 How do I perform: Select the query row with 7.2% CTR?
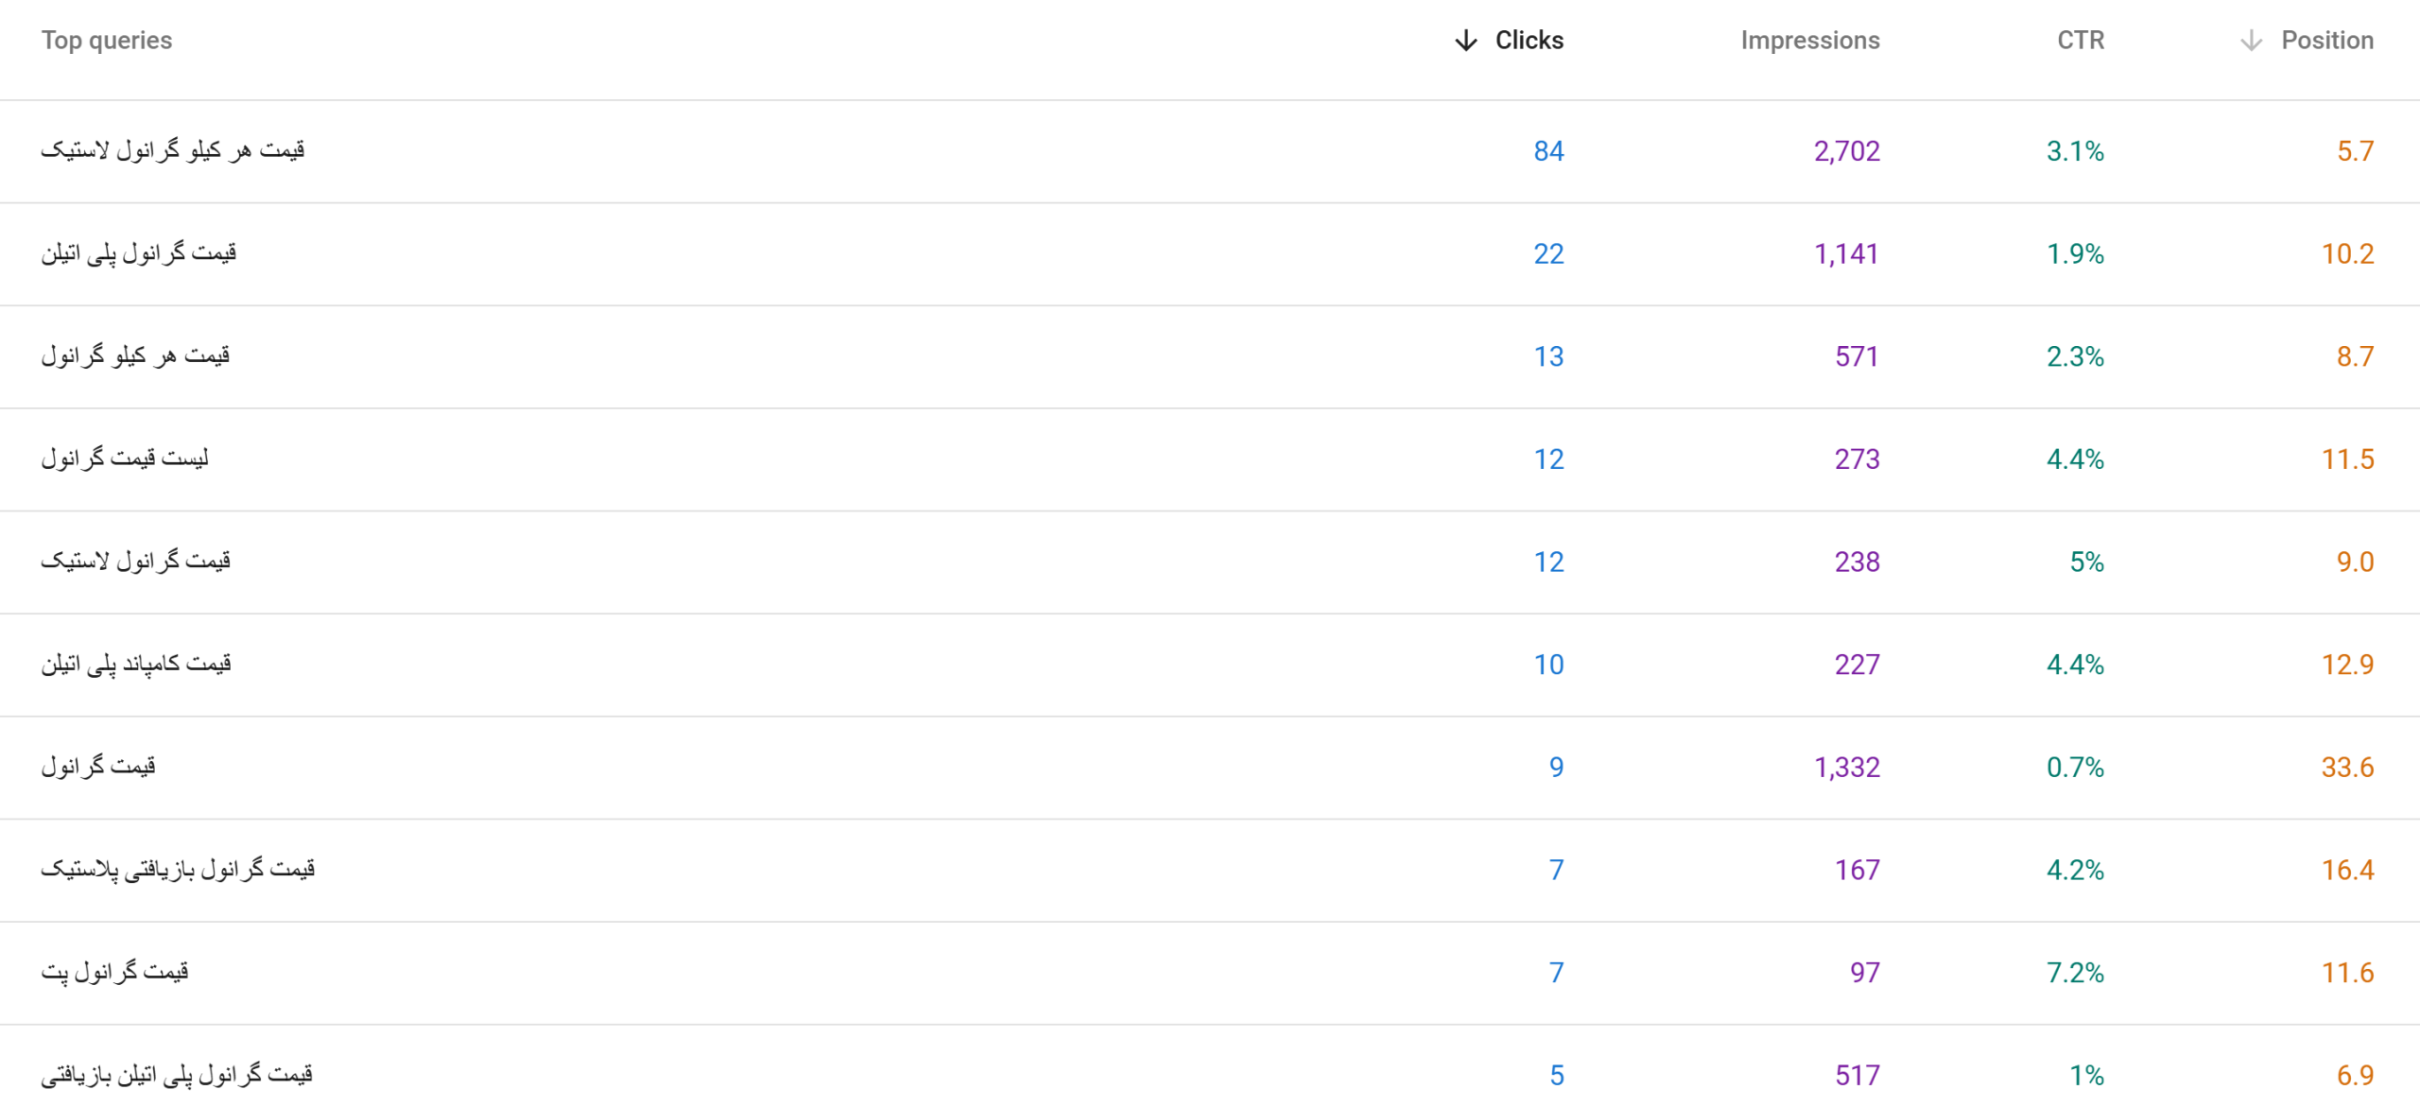coord(1210,974)
